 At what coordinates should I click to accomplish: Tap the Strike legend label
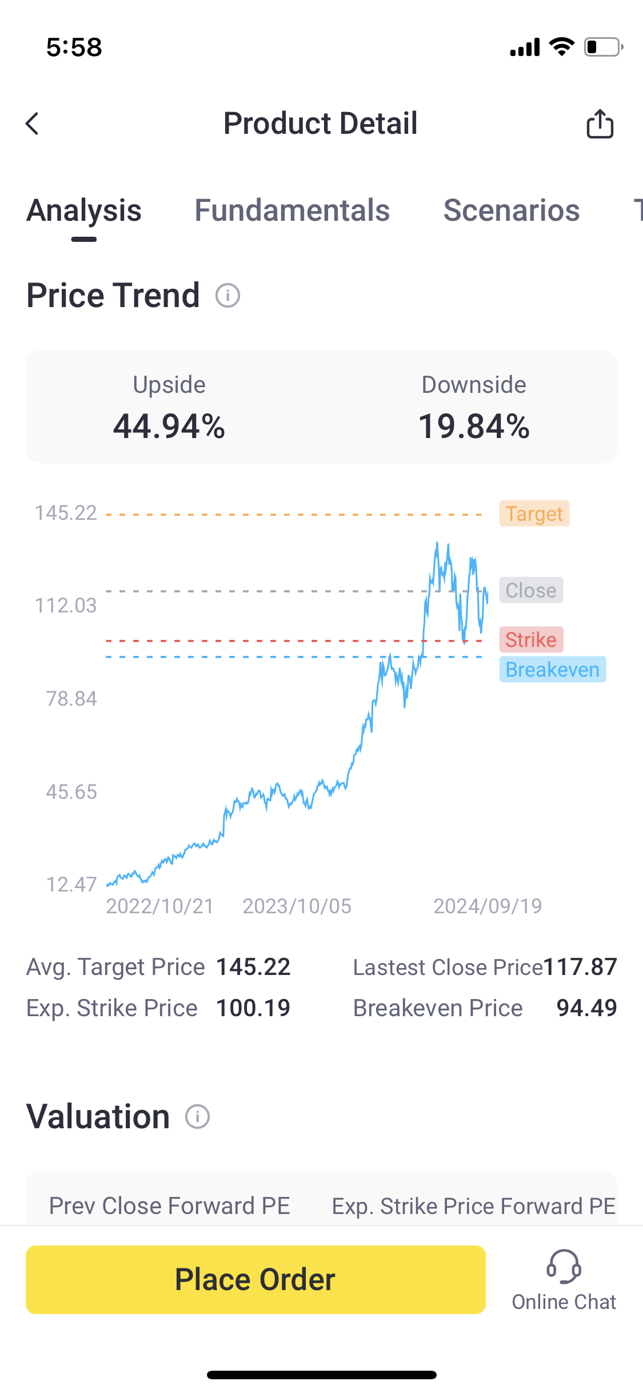tap(531, 640)
